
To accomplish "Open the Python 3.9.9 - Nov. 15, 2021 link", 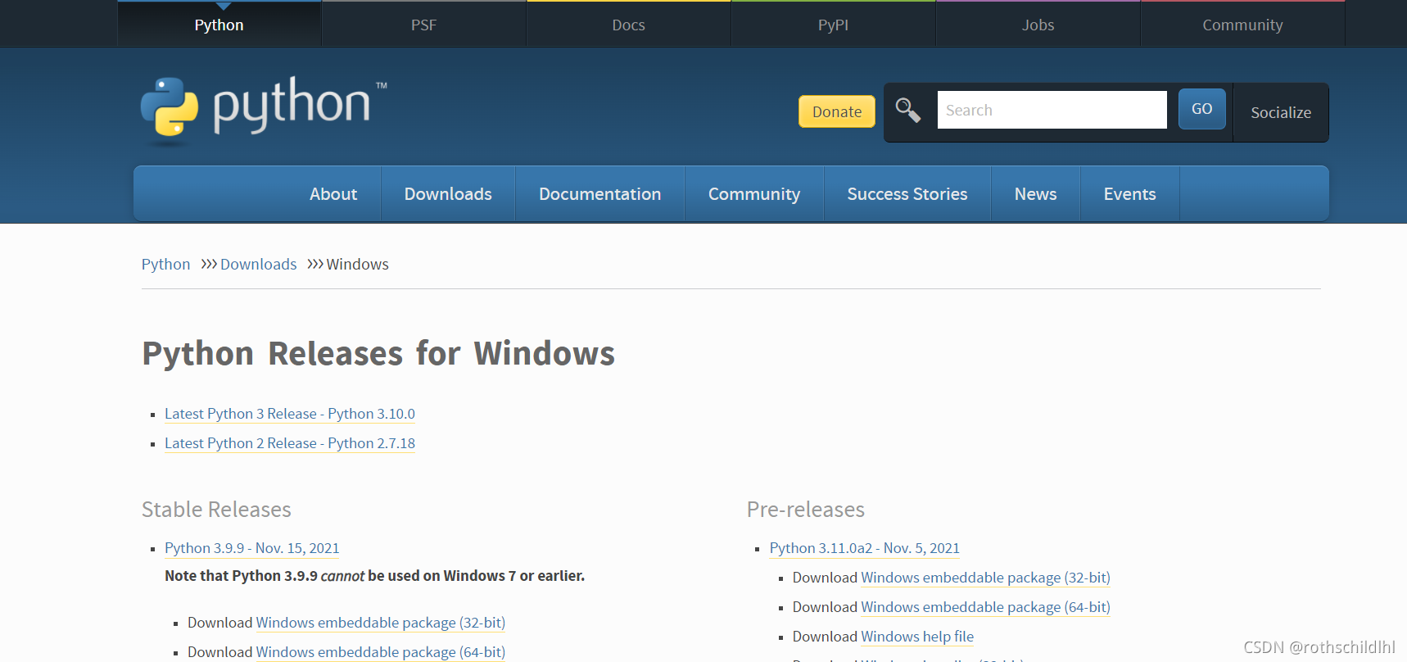I will pos(251,548).
